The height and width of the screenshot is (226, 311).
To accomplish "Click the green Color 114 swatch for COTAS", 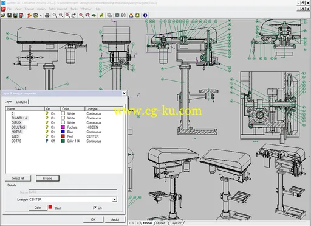I will point(63,141).
